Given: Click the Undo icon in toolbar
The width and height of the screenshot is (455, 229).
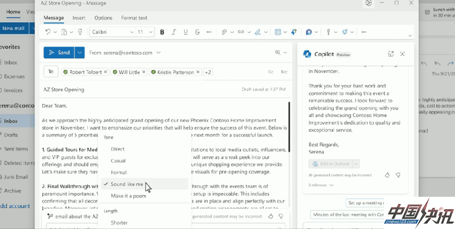Looking at the screenshot, I should pyautogui.click(x=48, y=32).
